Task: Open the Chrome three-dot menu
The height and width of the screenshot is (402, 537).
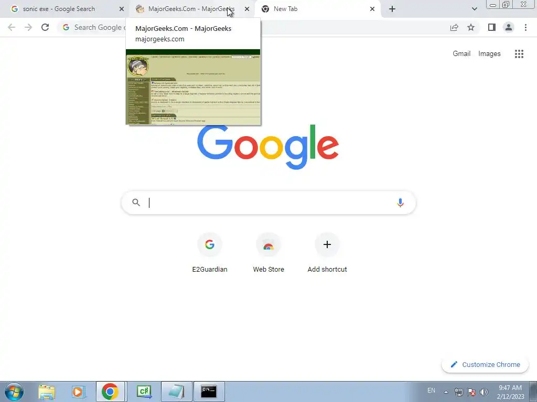Action: pyautogui.click(x=525, y=27)
